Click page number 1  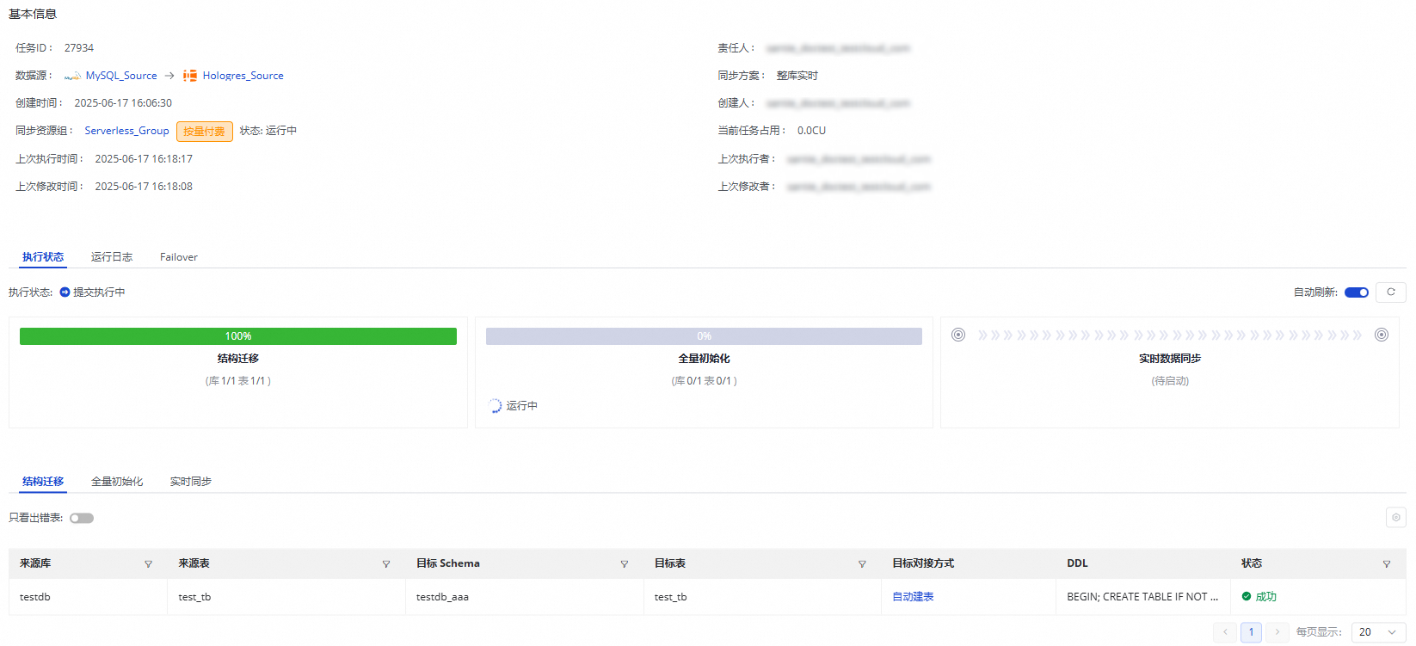[1251, 632]
